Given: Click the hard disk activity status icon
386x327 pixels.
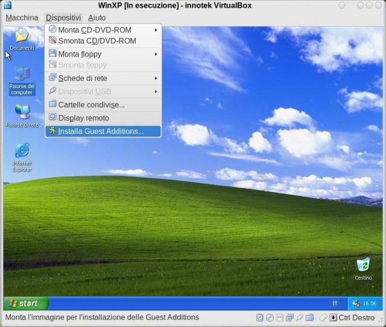Looking at the screenshot, I should coord(260,317).
